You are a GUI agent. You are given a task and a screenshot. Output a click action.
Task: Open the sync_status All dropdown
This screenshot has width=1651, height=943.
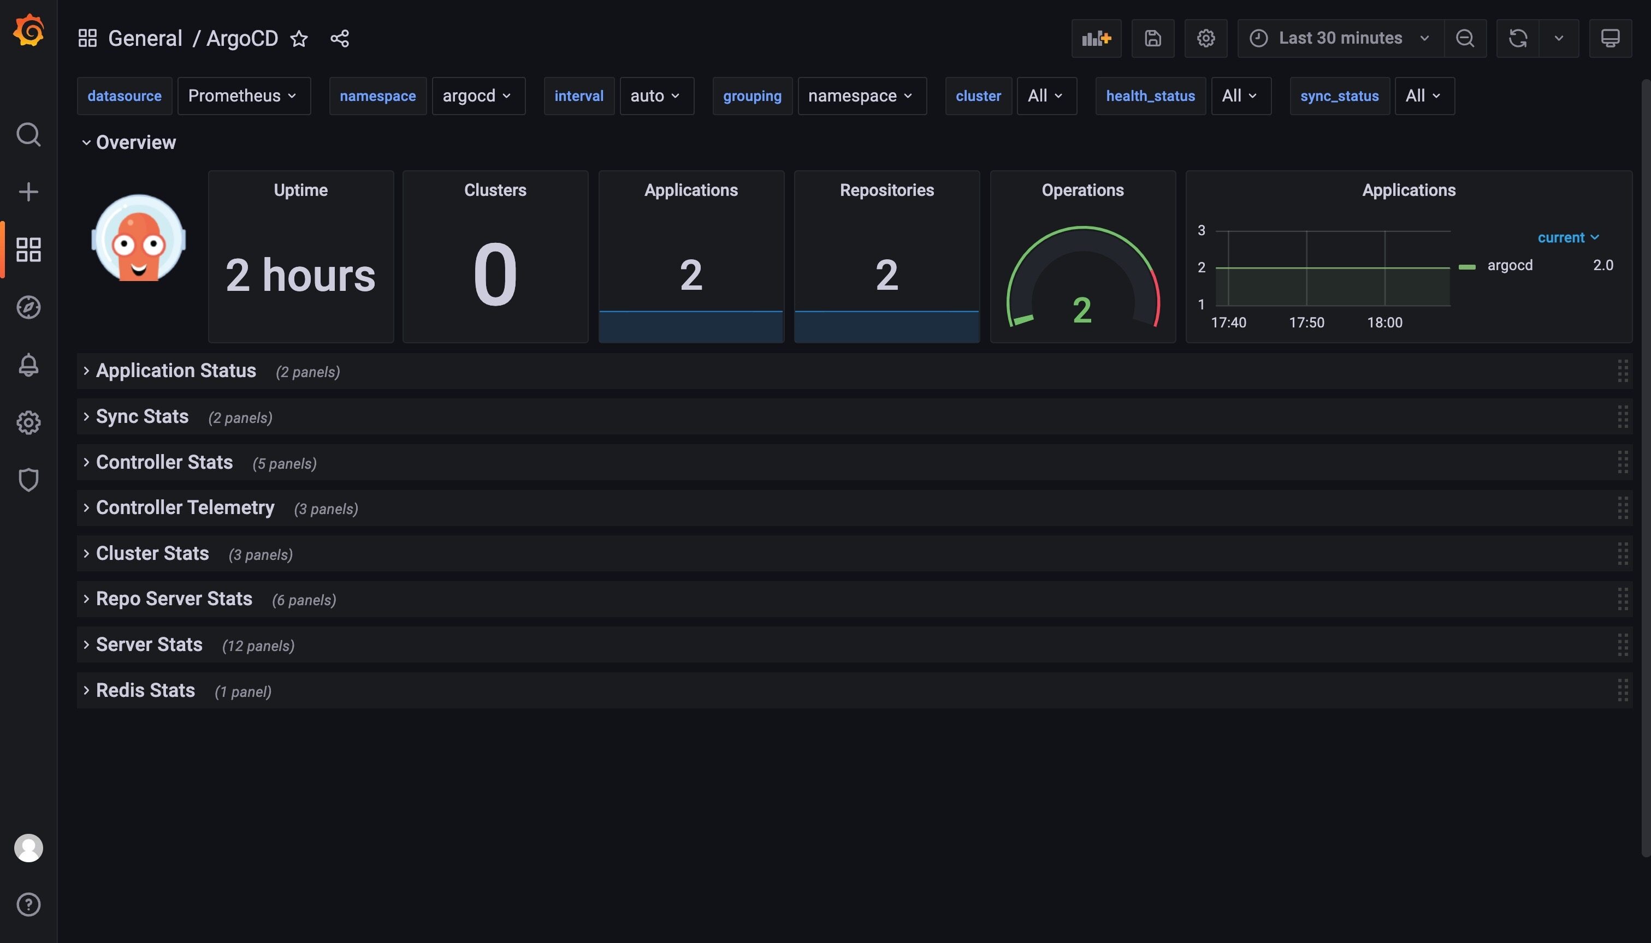coord(1424,96)
